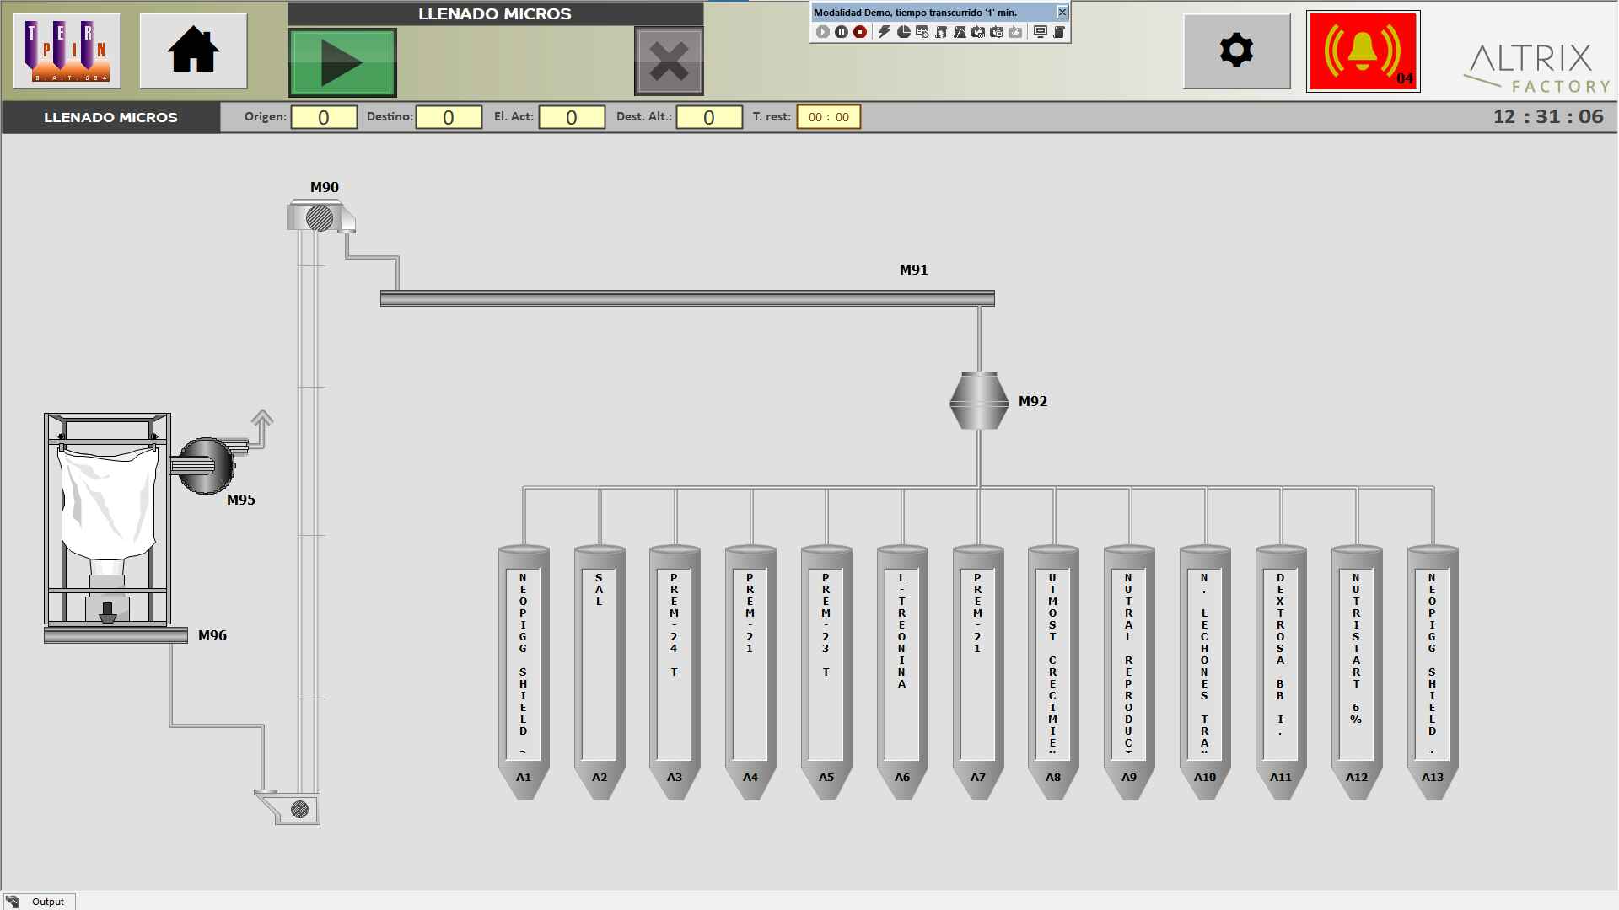
Task: Open settings via the gear icon
Action: pyautogui.click(x=1236, y=51)
